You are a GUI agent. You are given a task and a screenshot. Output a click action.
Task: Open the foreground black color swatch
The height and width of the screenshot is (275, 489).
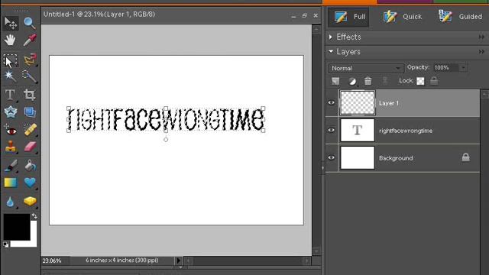[x=17, y=227]
